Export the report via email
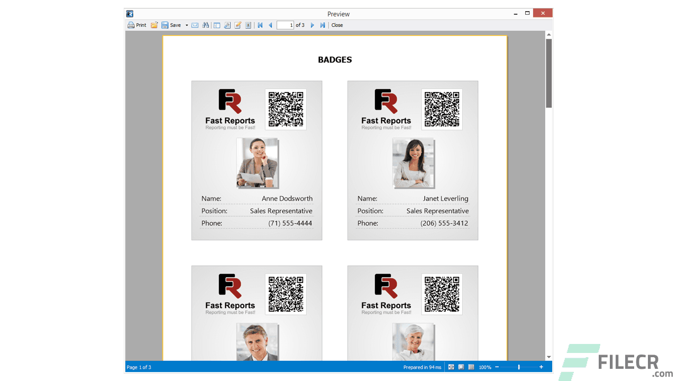The width and height of the screenshot is (677, 381). (195, 25)
